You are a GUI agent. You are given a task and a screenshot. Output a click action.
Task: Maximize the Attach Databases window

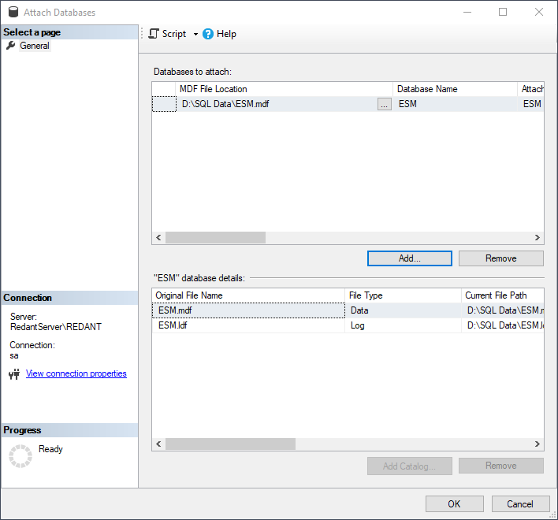coord(503,12)
